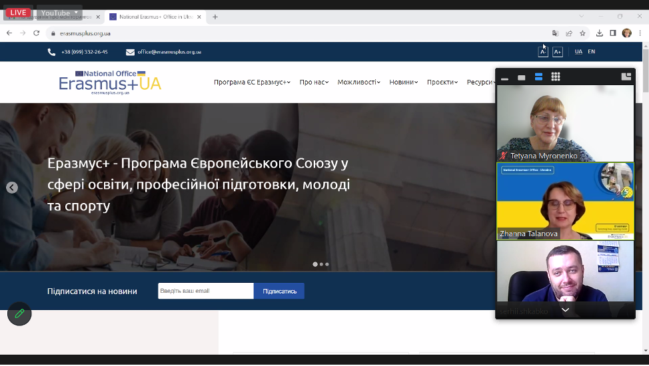Click the green pencil annotation icon
Screen dimensions: 649x366
[x=19, y=313]
